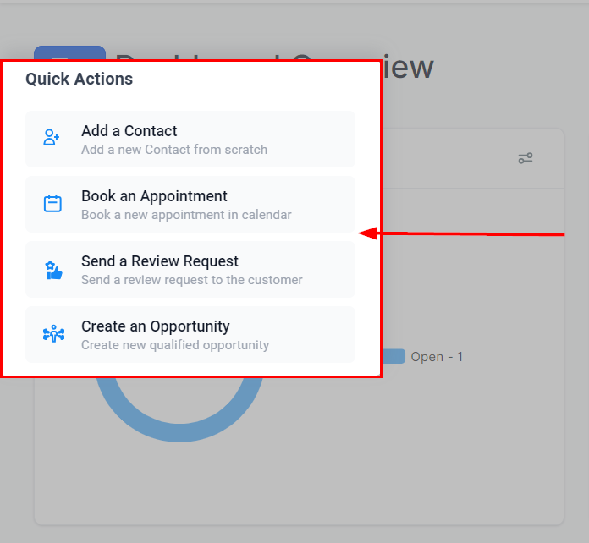The height and width of the screenshot is (543, 589).
Task: Click 'Create new qualified opportunity' description
Action: [x=175, y=345]
